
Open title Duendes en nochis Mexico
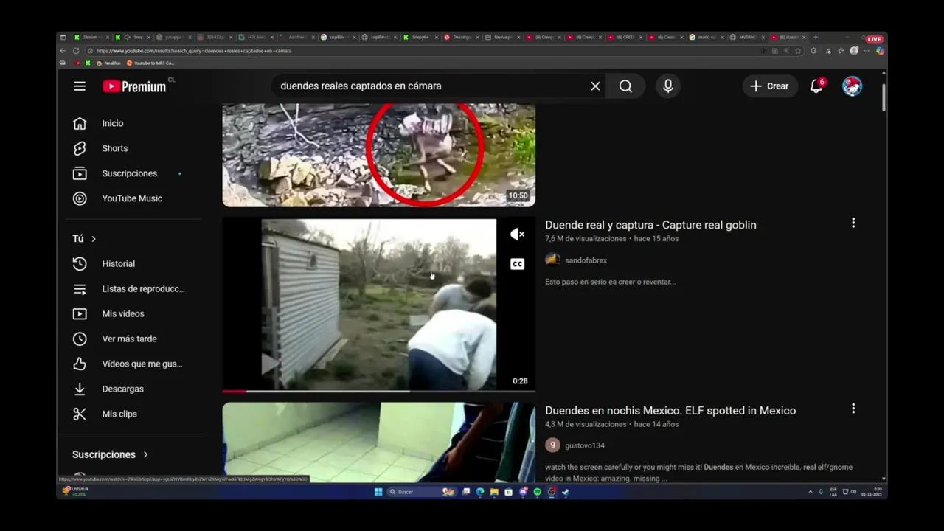[670, 411]
